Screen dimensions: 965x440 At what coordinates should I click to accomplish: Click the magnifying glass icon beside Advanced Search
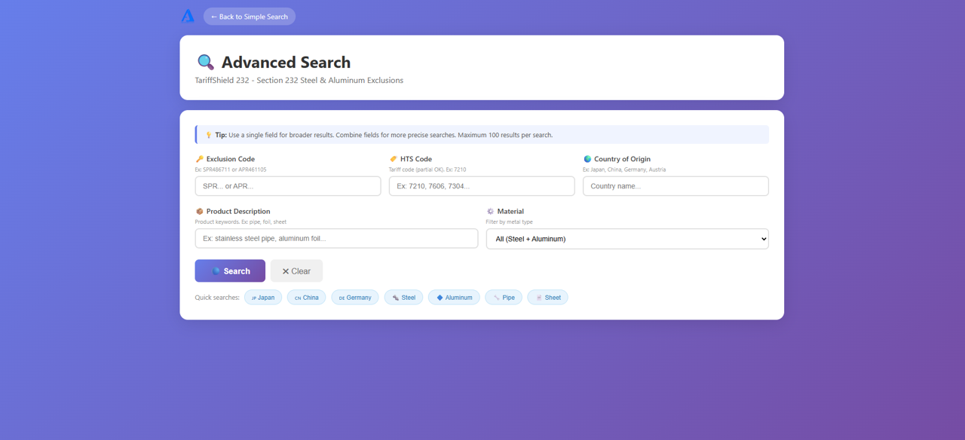[x=205, y=62]
